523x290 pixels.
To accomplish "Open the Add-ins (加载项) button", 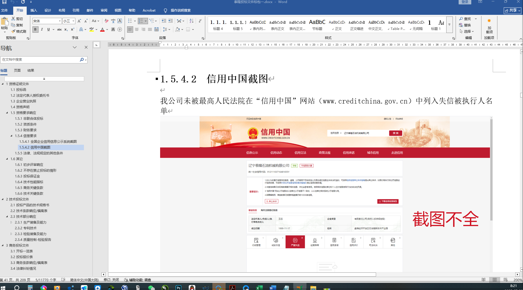I will [x=489, y=26].
